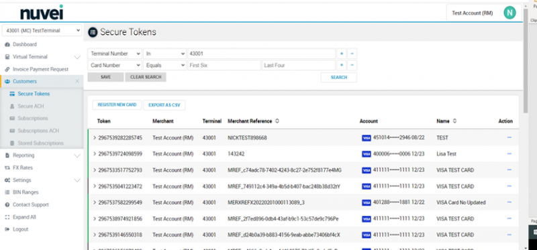Remove Card Number filter with minus icon
Screen dimensions: 537x250
coord(352,65)
